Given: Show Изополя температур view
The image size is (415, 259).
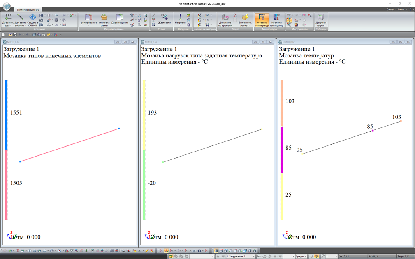Looking at the screenshot, I should 276,17.
